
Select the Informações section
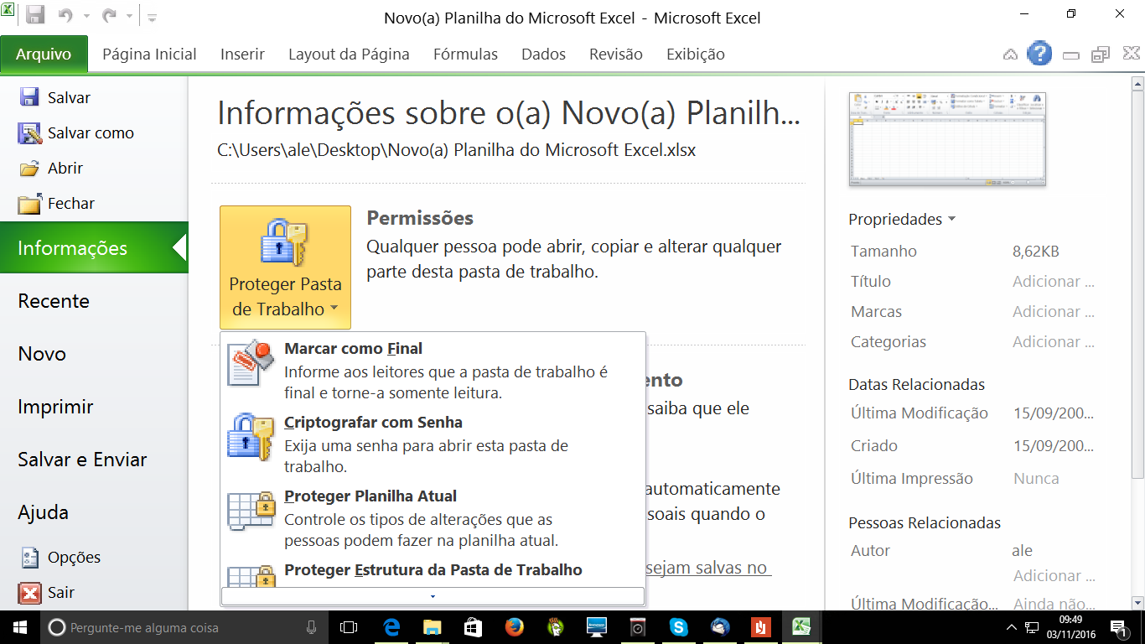[94, 247]
